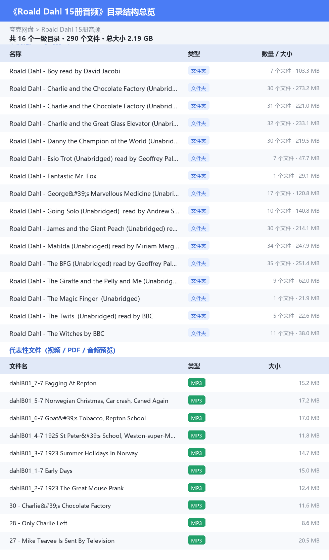329x560 pixels.
Task: Click the 17 个文件 · 120.8 MB cell
Action: click(293, 193)
